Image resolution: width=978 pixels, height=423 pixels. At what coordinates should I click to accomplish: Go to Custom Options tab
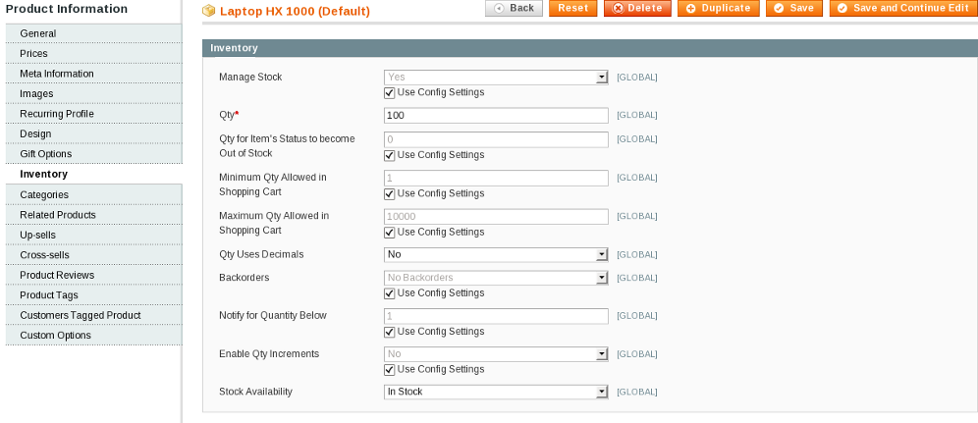point(93,335)
